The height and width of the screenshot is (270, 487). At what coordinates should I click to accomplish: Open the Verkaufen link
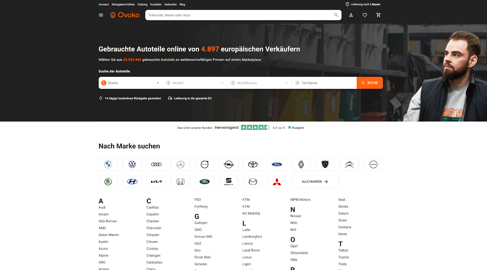[170, 5]
